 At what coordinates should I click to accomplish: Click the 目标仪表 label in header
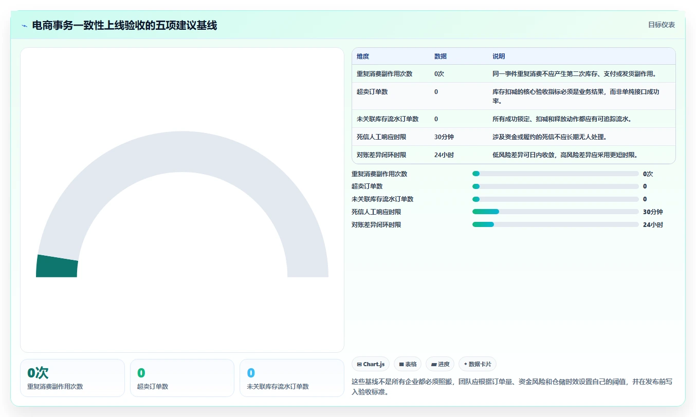click(661, 25)
